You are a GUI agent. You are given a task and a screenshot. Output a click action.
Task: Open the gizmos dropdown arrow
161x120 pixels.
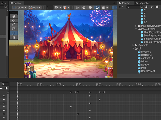[107, 7]
